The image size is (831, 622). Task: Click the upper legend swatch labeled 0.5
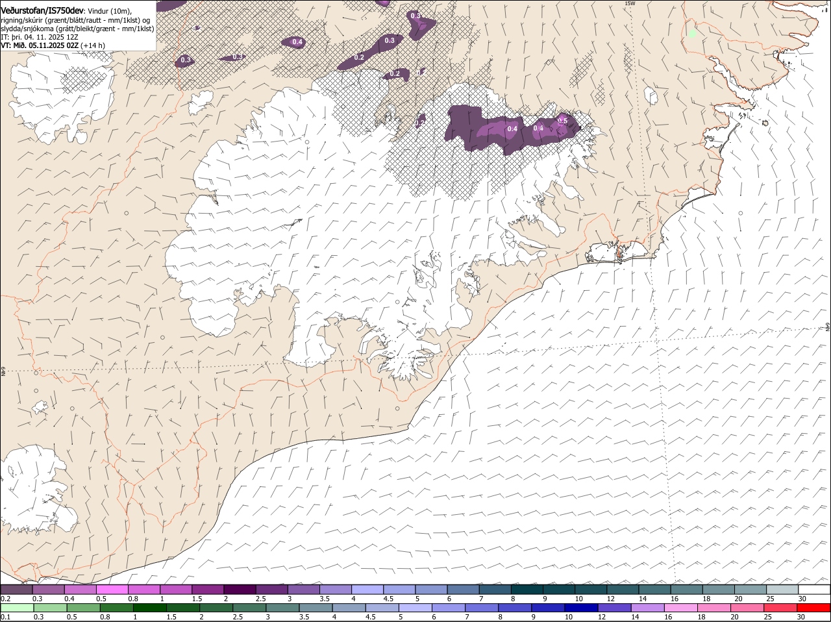pos(112,590)
